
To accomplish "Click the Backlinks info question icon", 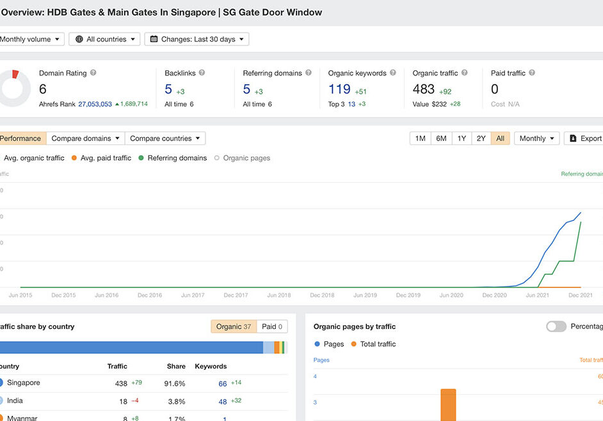I will 202,73.
